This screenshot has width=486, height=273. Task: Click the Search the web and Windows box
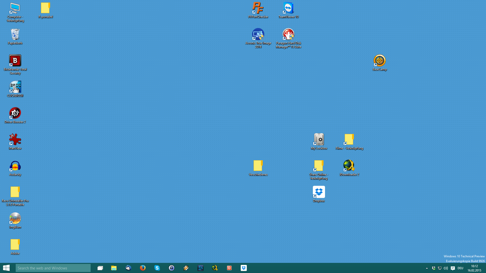coord(53,268)
